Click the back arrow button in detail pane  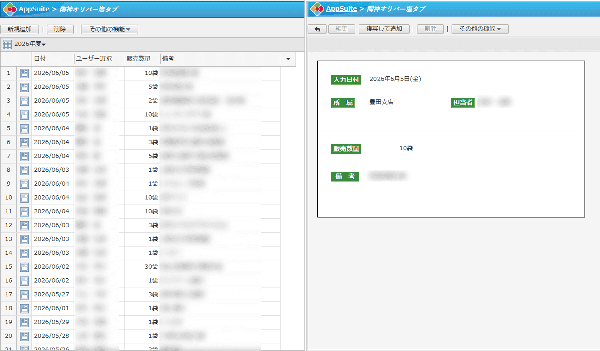(317, 29)
